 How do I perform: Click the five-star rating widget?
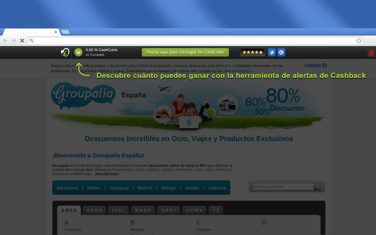[253, 52]
